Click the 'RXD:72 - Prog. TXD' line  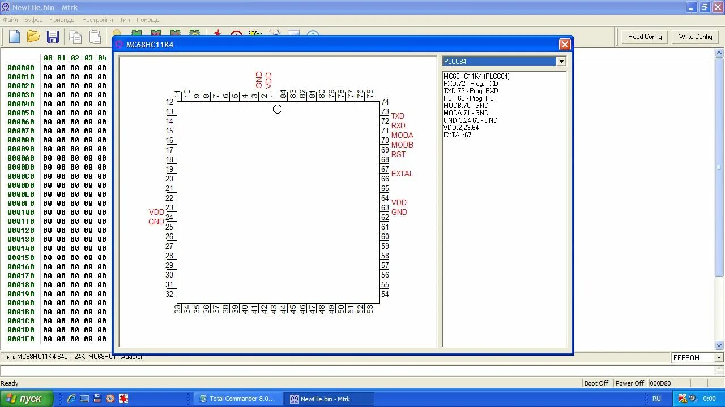(471, 84)
